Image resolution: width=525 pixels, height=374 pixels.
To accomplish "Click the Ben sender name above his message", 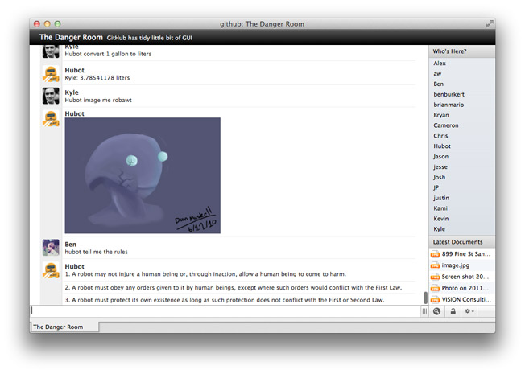I will [x=70, y=245].
